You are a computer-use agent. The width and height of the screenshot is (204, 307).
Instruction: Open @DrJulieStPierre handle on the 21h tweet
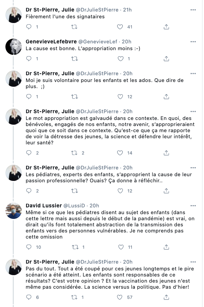coord(97,10)
